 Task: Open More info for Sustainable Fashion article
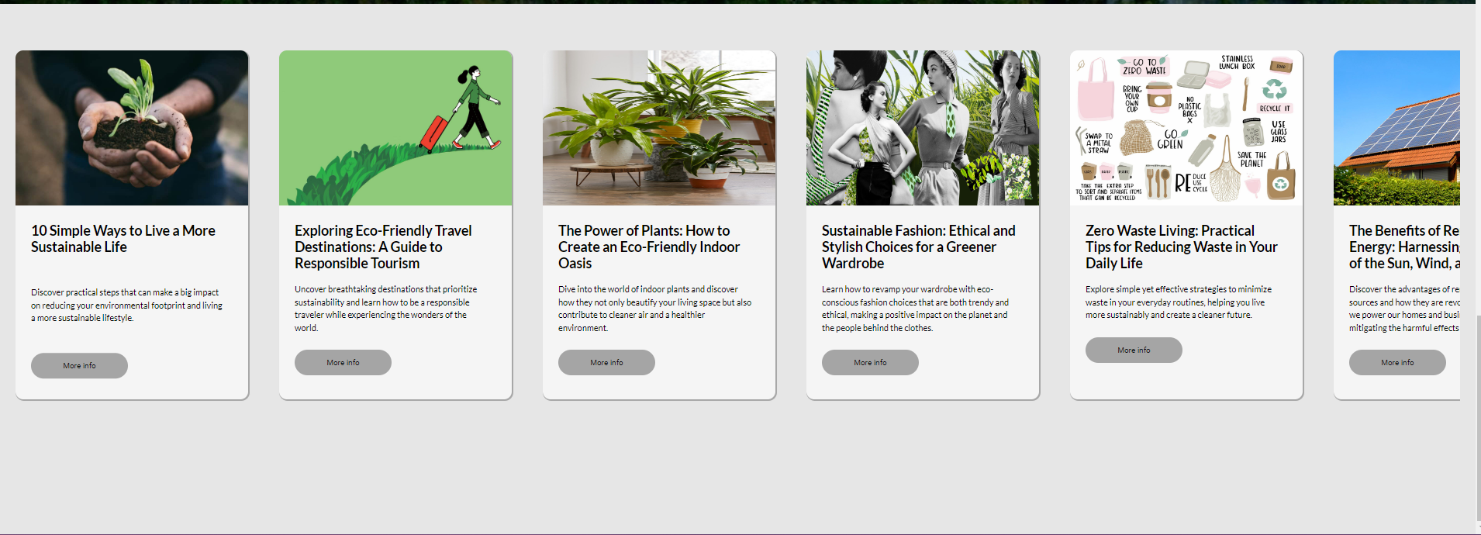click(870, 362)
